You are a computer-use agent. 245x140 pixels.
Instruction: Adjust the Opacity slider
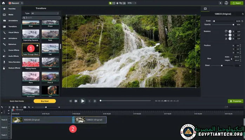223,24
